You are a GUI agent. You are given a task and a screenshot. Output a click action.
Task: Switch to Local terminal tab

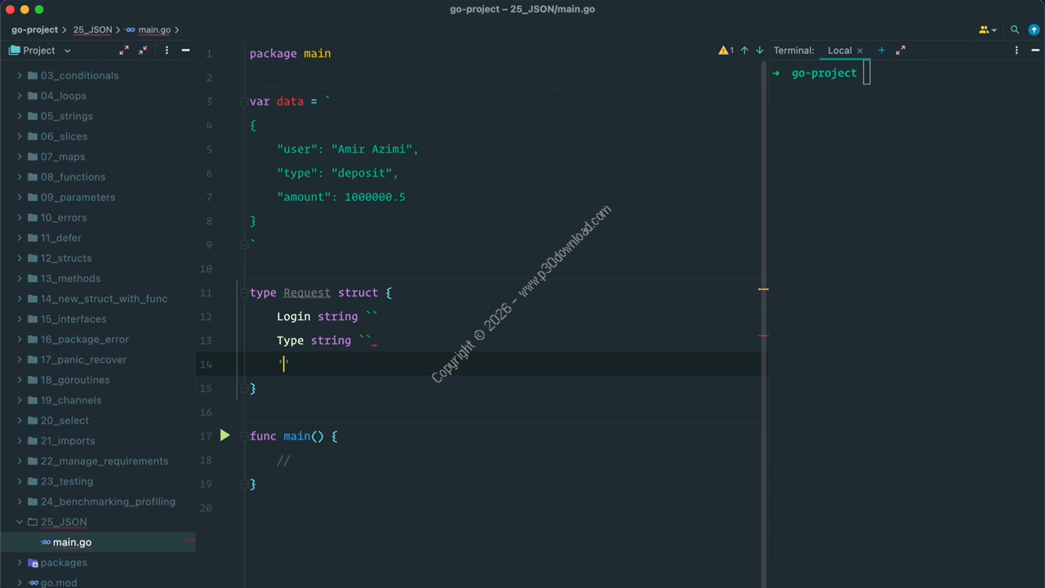point(839,51)
